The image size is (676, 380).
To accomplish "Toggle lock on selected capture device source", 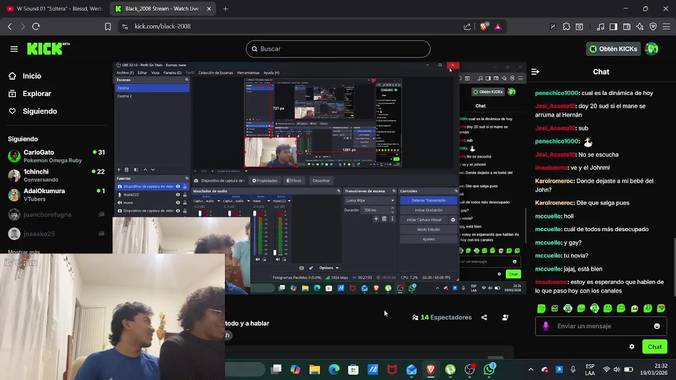I will tap(185, 186).
